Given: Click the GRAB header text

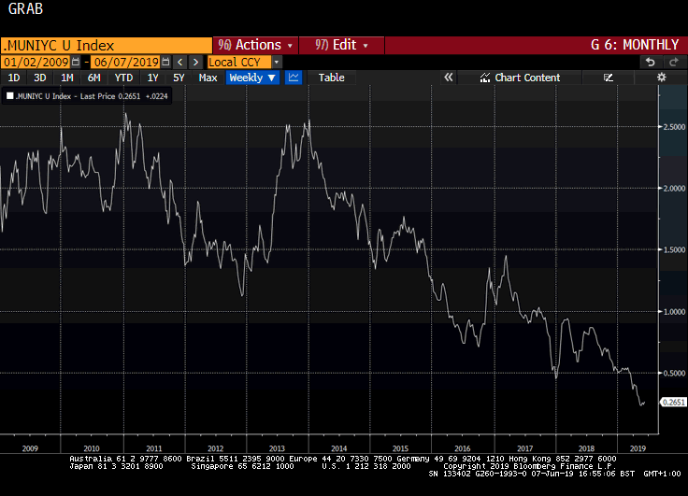Looking at the screenshot, I should 25,8.
